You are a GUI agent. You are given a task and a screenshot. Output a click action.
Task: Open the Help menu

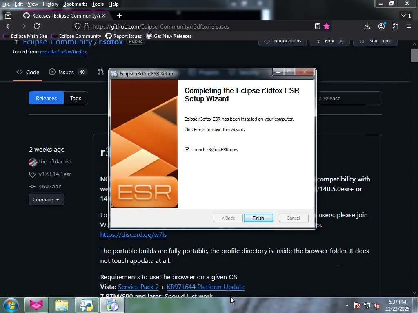pos(113,4)
